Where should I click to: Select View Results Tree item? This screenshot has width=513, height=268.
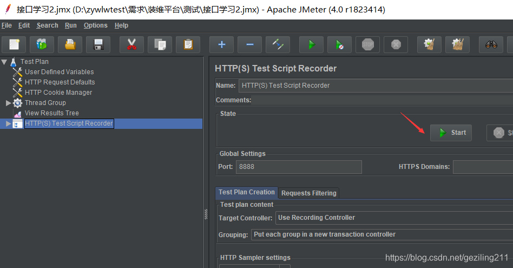[x=52, y=113]
